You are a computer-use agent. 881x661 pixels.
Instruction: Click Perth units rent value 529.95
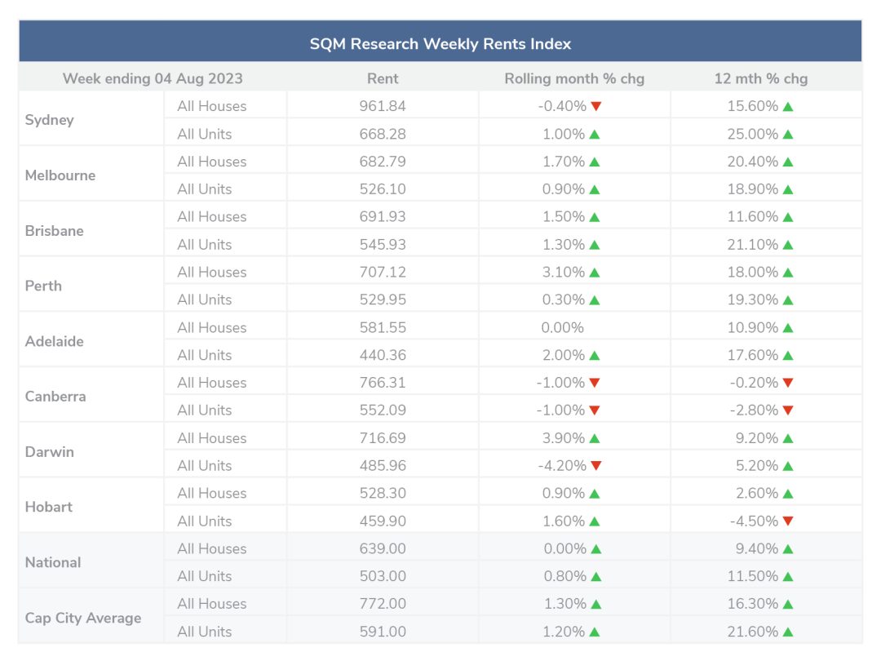[383, 299]
